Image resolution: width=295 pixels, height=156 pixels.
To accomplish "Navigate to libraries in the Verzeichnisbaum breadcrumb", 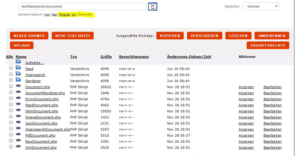I will click(x=64, y=15).
